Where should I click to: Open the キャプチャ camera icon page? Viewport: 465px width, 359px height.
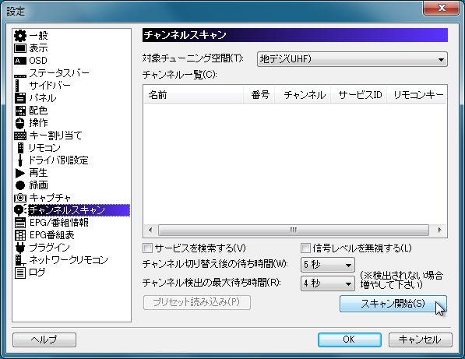point(20,198)
